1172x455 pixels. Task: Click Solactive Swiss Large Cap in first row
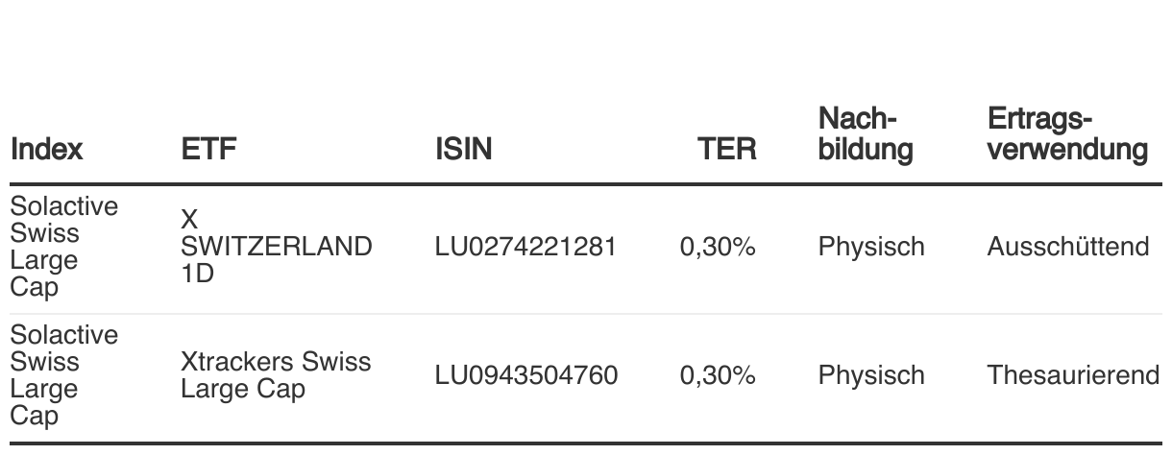(64, 248)
